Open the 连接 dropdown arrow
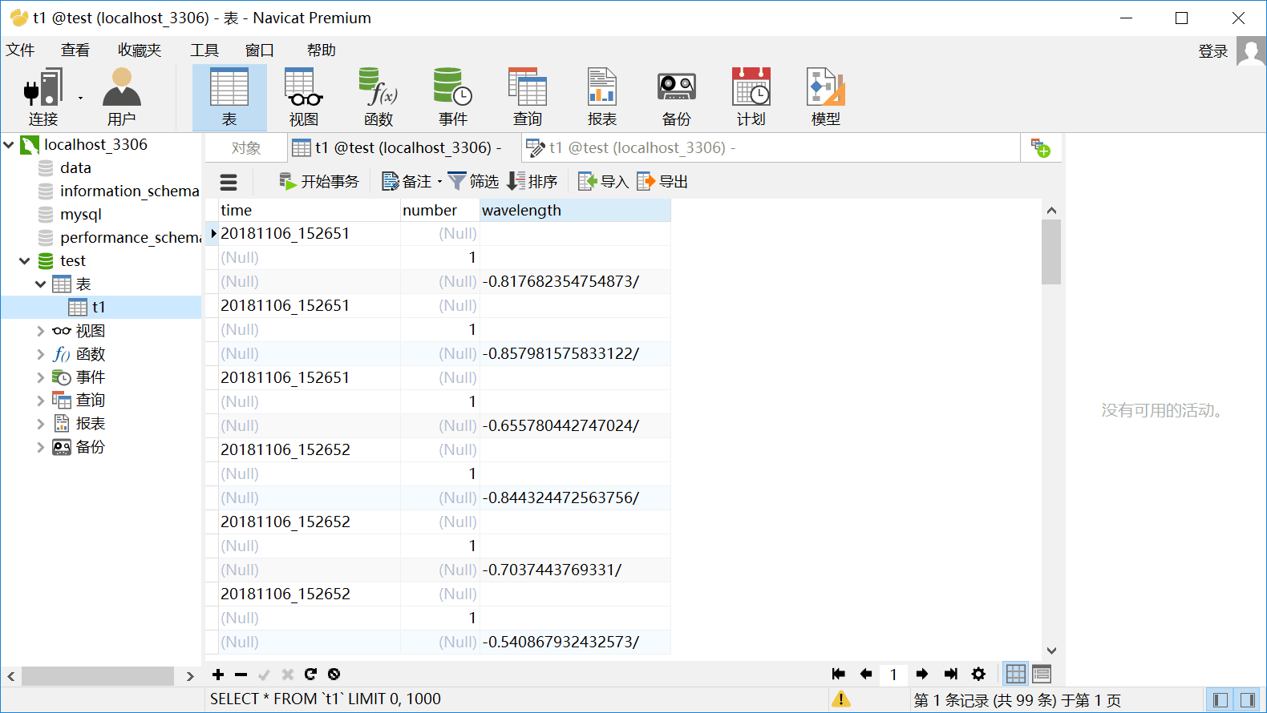The height and width of the screenshot is (713, 1267). pyautogui.click(x=80, y=98)
